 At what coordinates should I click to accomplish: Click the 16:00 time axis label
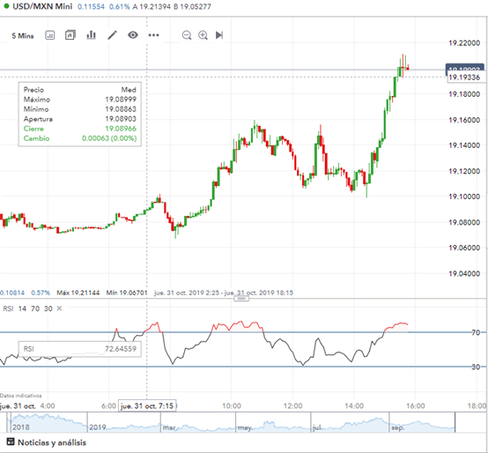coord(416,406)
